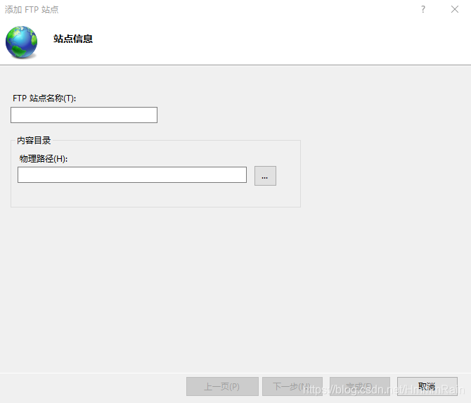
Task: Open the folder browse (...) button
Action: tap(265, 176)
